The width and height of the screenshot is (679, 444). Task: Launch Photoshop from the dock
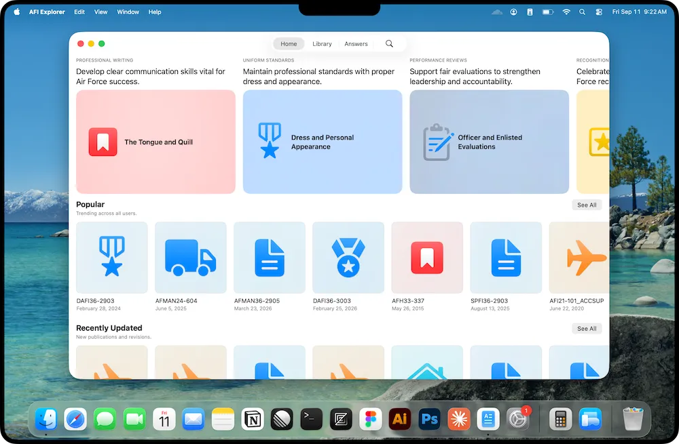430,419
